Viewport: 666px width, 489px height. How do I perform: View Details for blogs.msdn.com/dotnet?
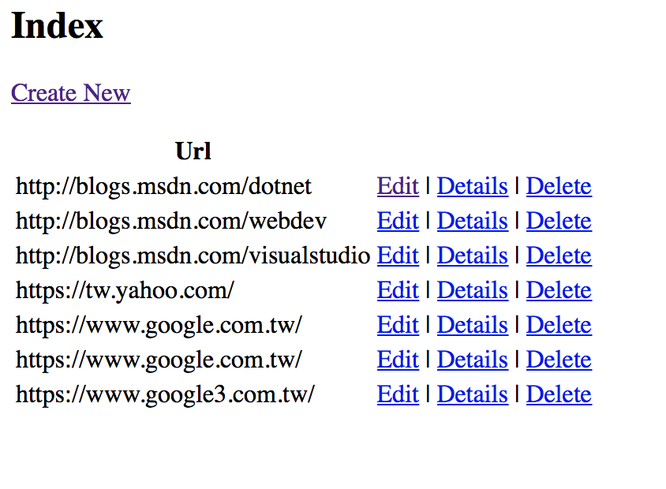click(473, 186)
